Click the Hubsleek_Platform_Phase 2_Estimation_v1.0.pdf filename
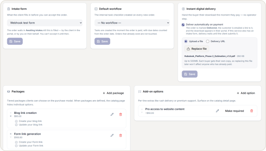The height and width of the screenshot is (151, 266). point(209,56)
